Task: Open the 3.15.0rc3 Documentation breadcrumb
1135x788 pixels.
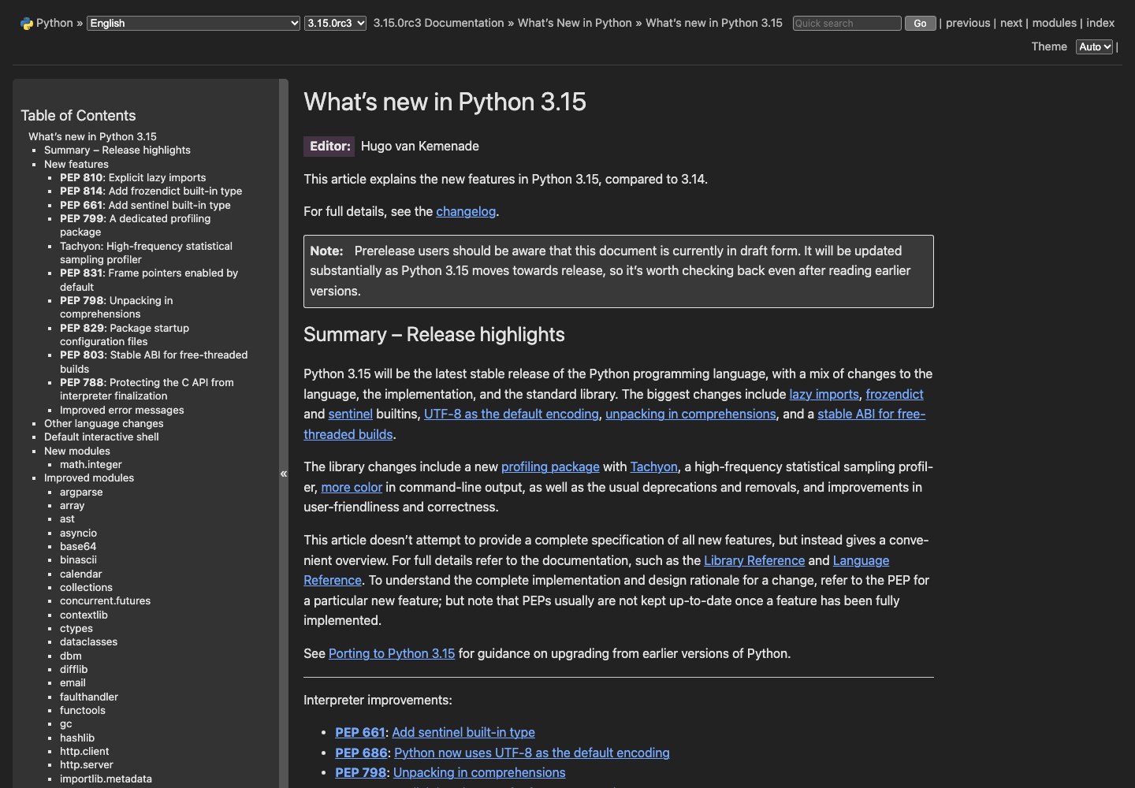Action: click(438, 23)
